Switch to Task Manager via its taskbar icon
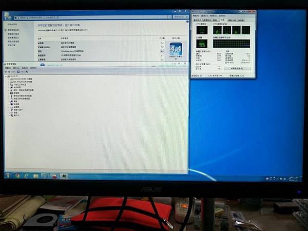 point(64,176)
